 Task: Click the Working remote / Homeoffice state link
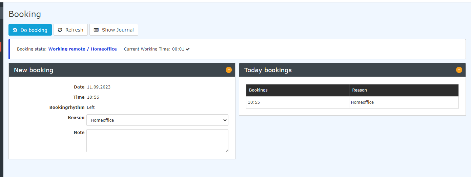tap(83, 49)
